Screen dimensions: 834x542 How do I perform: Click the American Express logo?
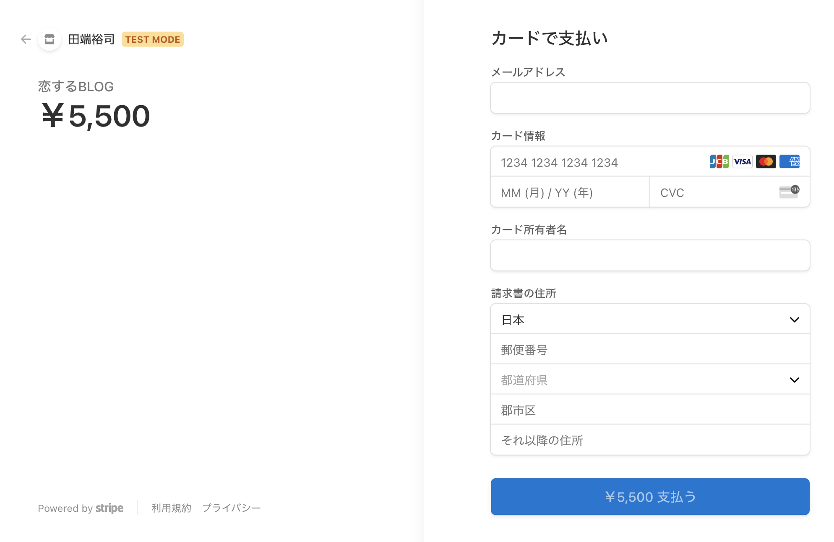[790, 162]
